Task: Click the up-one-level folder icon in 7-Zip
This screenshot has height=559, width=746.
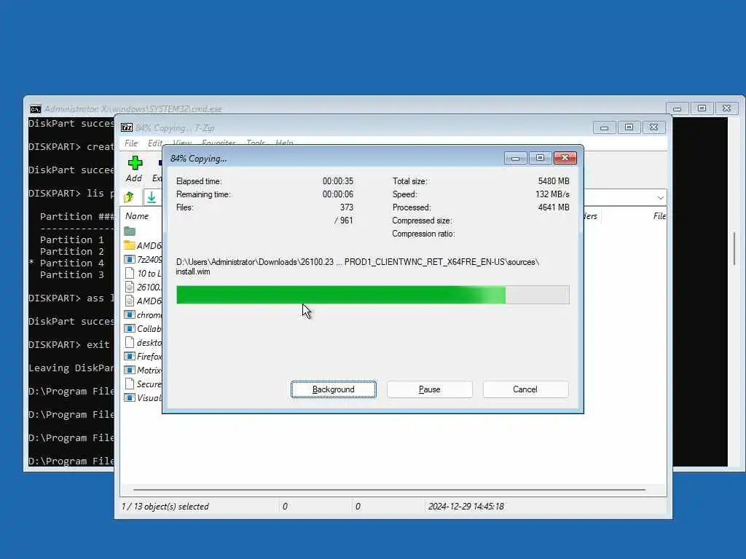Action: tap(129, 197)
